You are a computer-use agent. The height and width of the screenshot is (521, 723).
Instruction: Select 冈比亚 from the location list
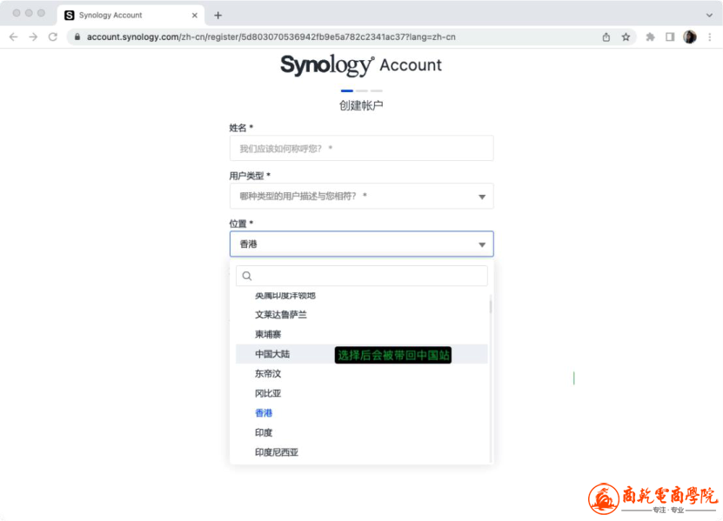(362, 393)
